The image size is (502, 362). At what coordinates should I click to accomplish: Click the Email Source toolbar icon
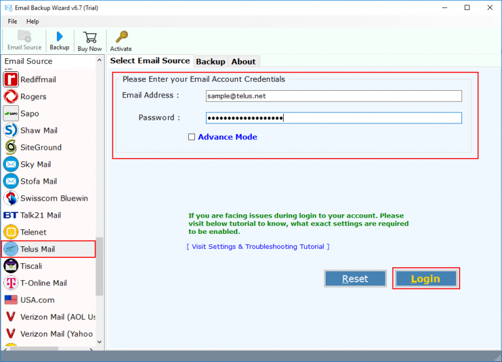24,36
